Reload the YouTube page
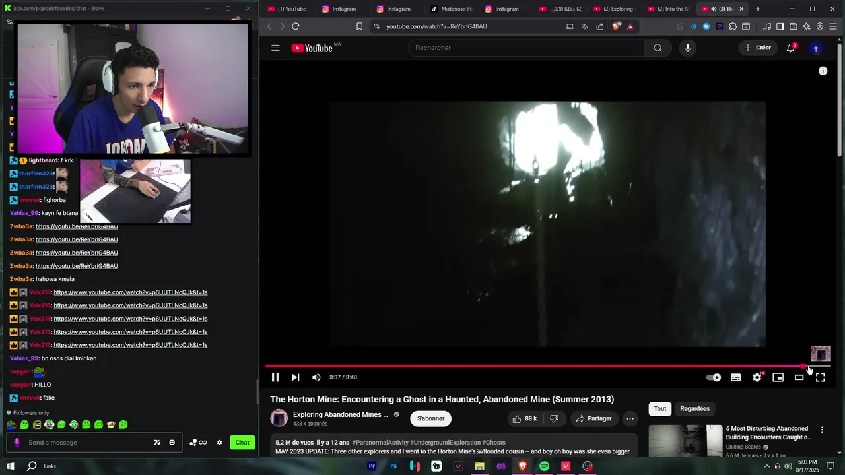 tap(296, 26)
